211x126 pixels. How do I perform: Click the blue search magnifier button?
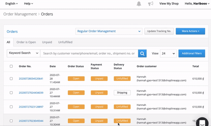coord(142,53)
